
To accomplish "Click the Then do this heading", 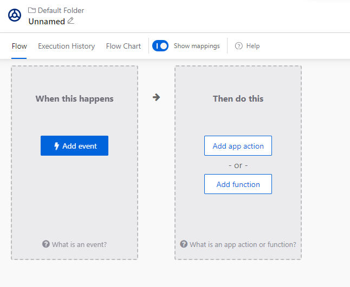I will point(238,98).
